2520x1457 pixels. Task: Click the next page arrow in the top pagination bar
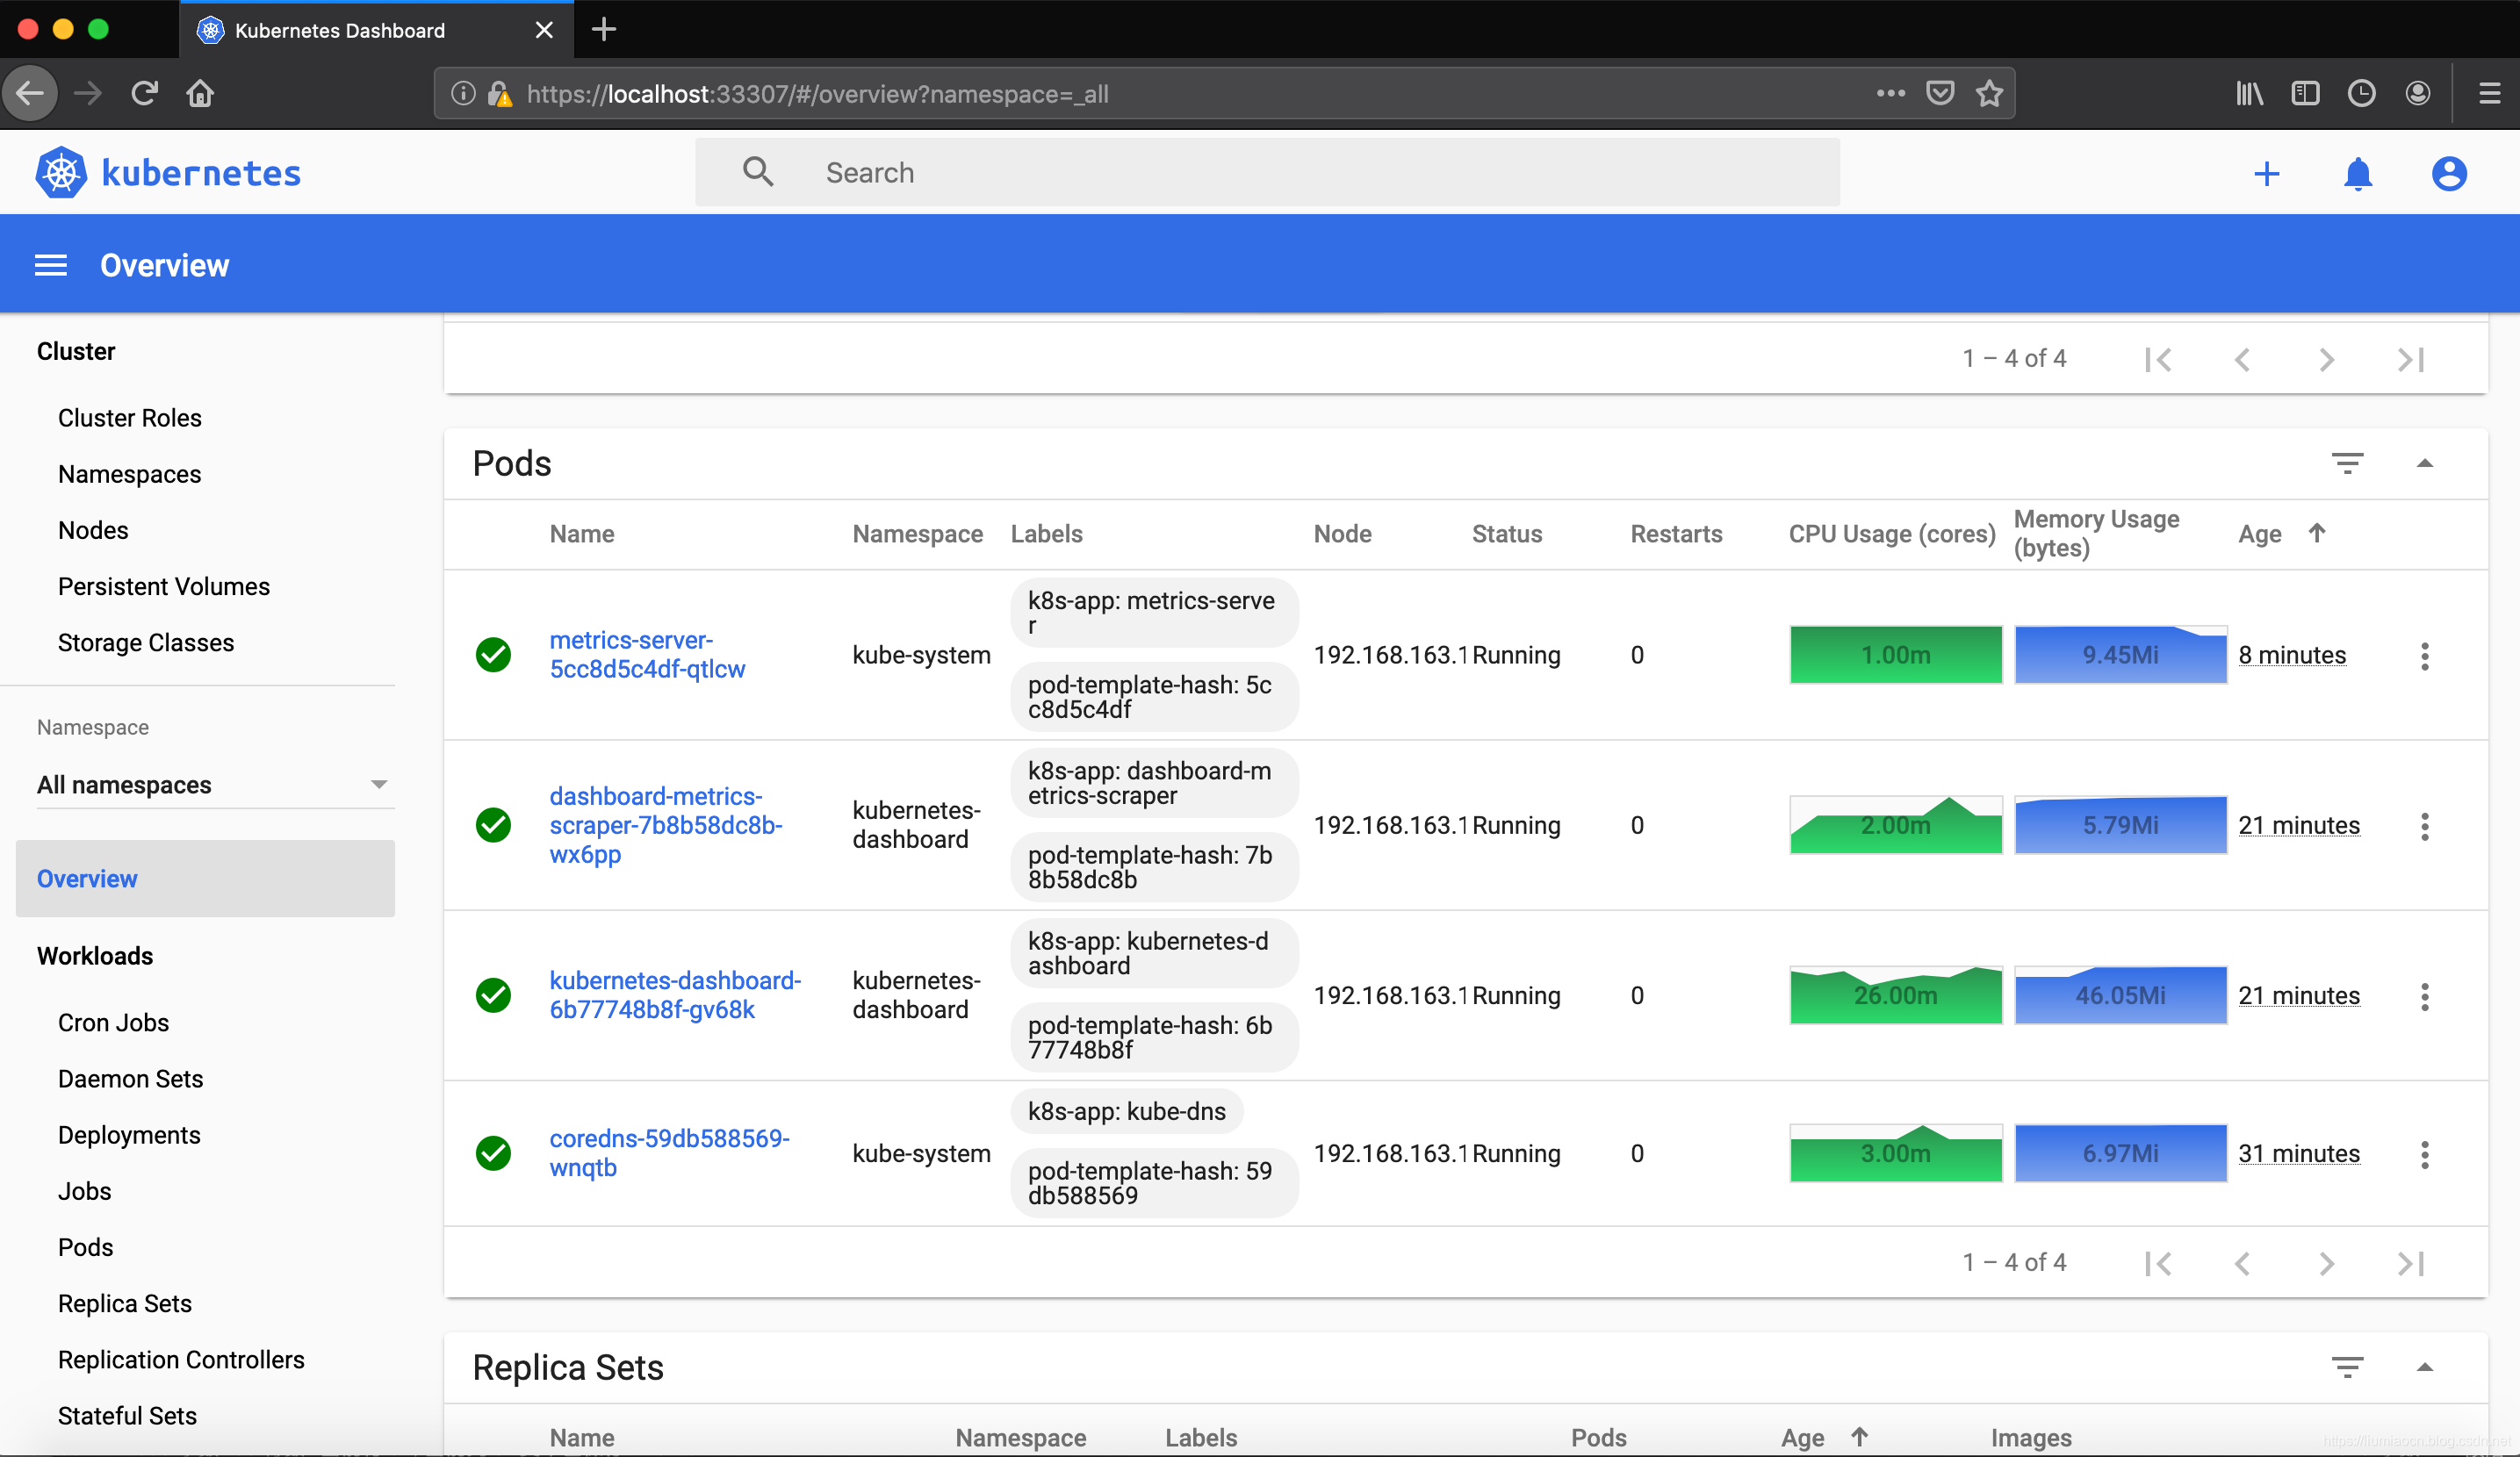click(2327, 359)
